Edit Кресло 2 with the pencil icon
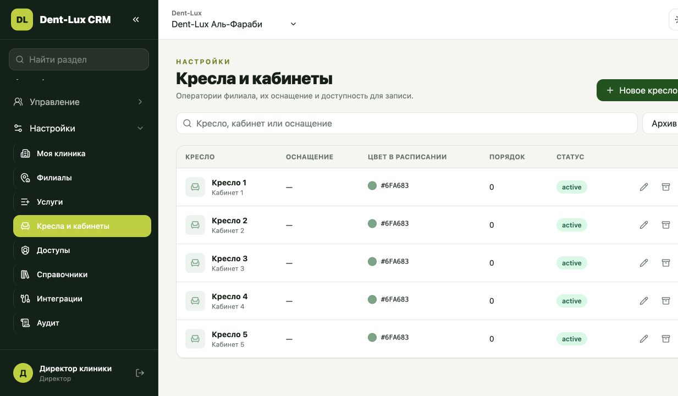This screenshot has height=396, width=678. tap(644, 225)
